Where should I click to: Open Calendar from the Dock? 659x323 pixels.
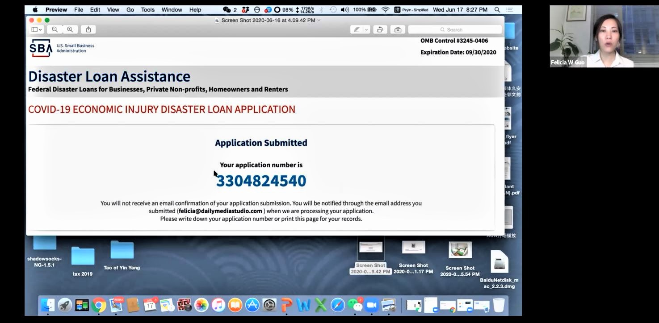(x=150, y=305)
